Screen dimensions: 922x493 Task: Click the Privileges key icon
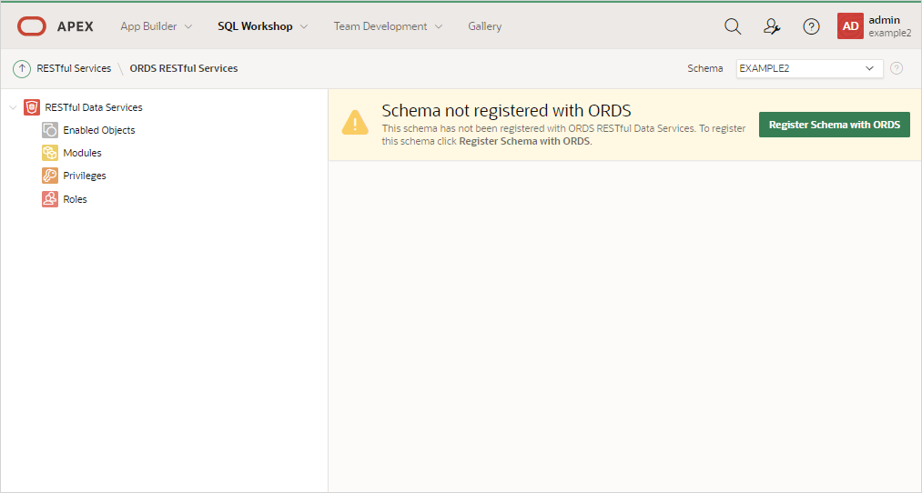tap(50, 176)
